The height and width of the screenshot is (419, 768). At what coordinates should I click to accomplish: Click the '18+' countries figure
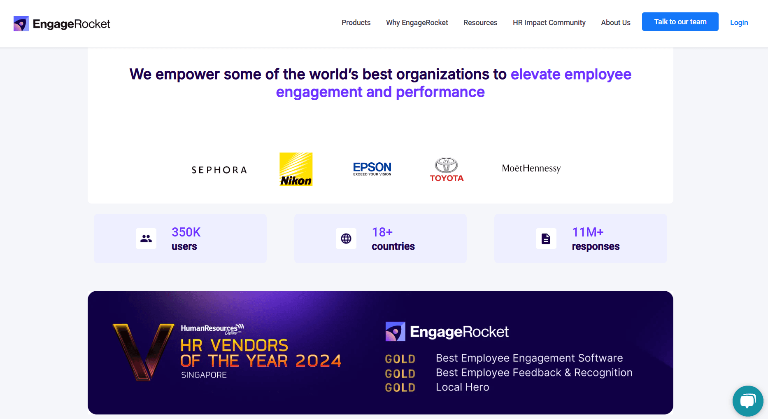pyautogui.click(x=382, y=232)
